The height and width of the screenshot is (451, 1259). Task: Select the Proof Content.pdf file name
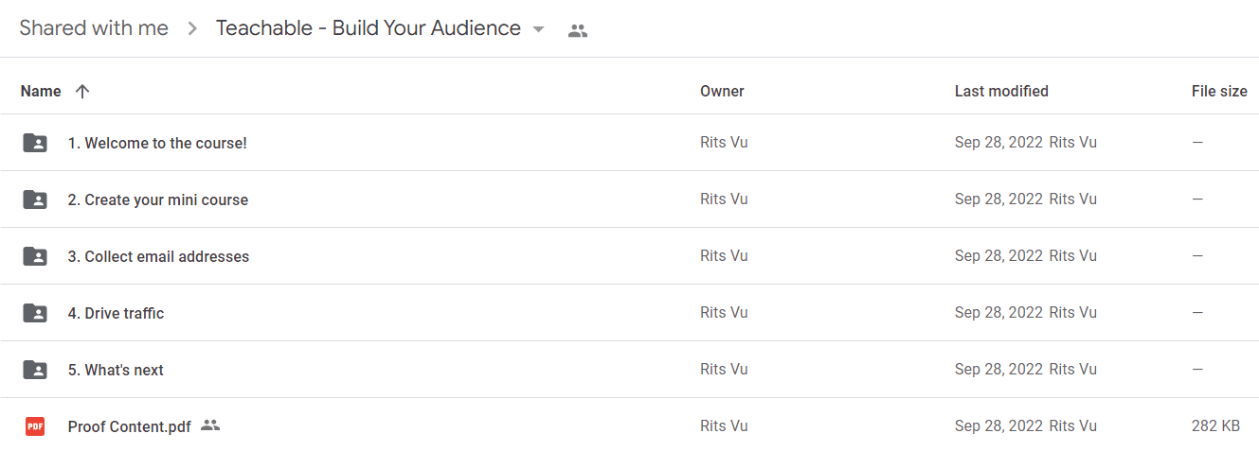[x=130, y=426]
